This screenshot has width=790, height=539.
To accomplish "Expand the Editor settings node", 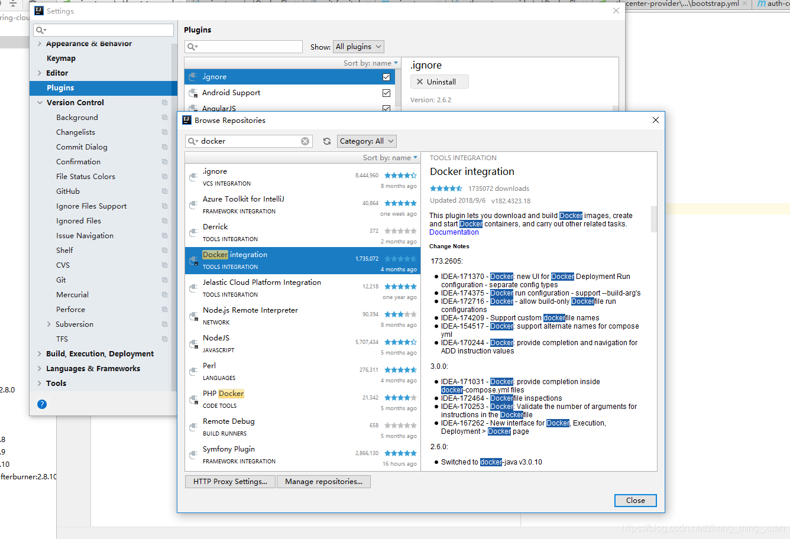I will coord(40,73).
